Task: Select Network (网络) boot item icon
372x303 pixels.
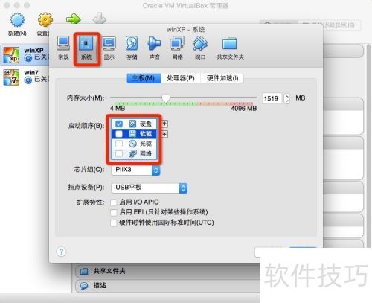Action: coord(133,153)
